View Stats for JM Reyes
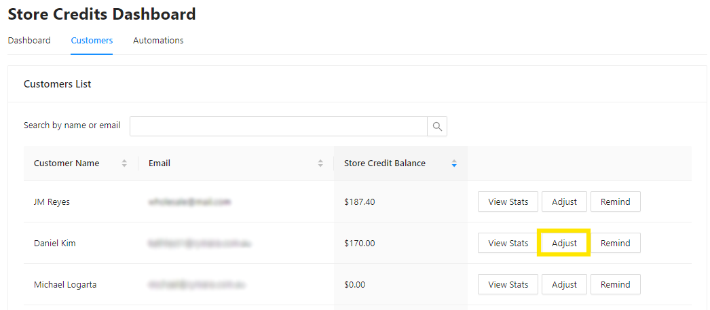Viewport: 710px width, 310px height. (x=508, y=202)
